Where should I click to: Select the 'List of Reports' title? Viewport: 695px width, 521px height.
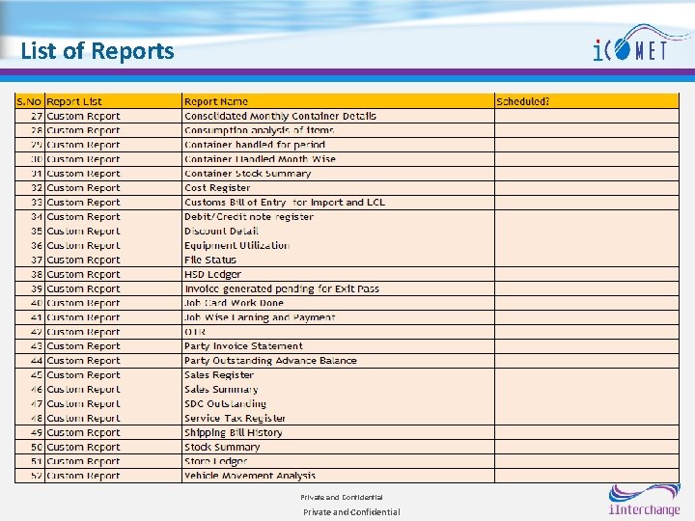pos(97,51)
